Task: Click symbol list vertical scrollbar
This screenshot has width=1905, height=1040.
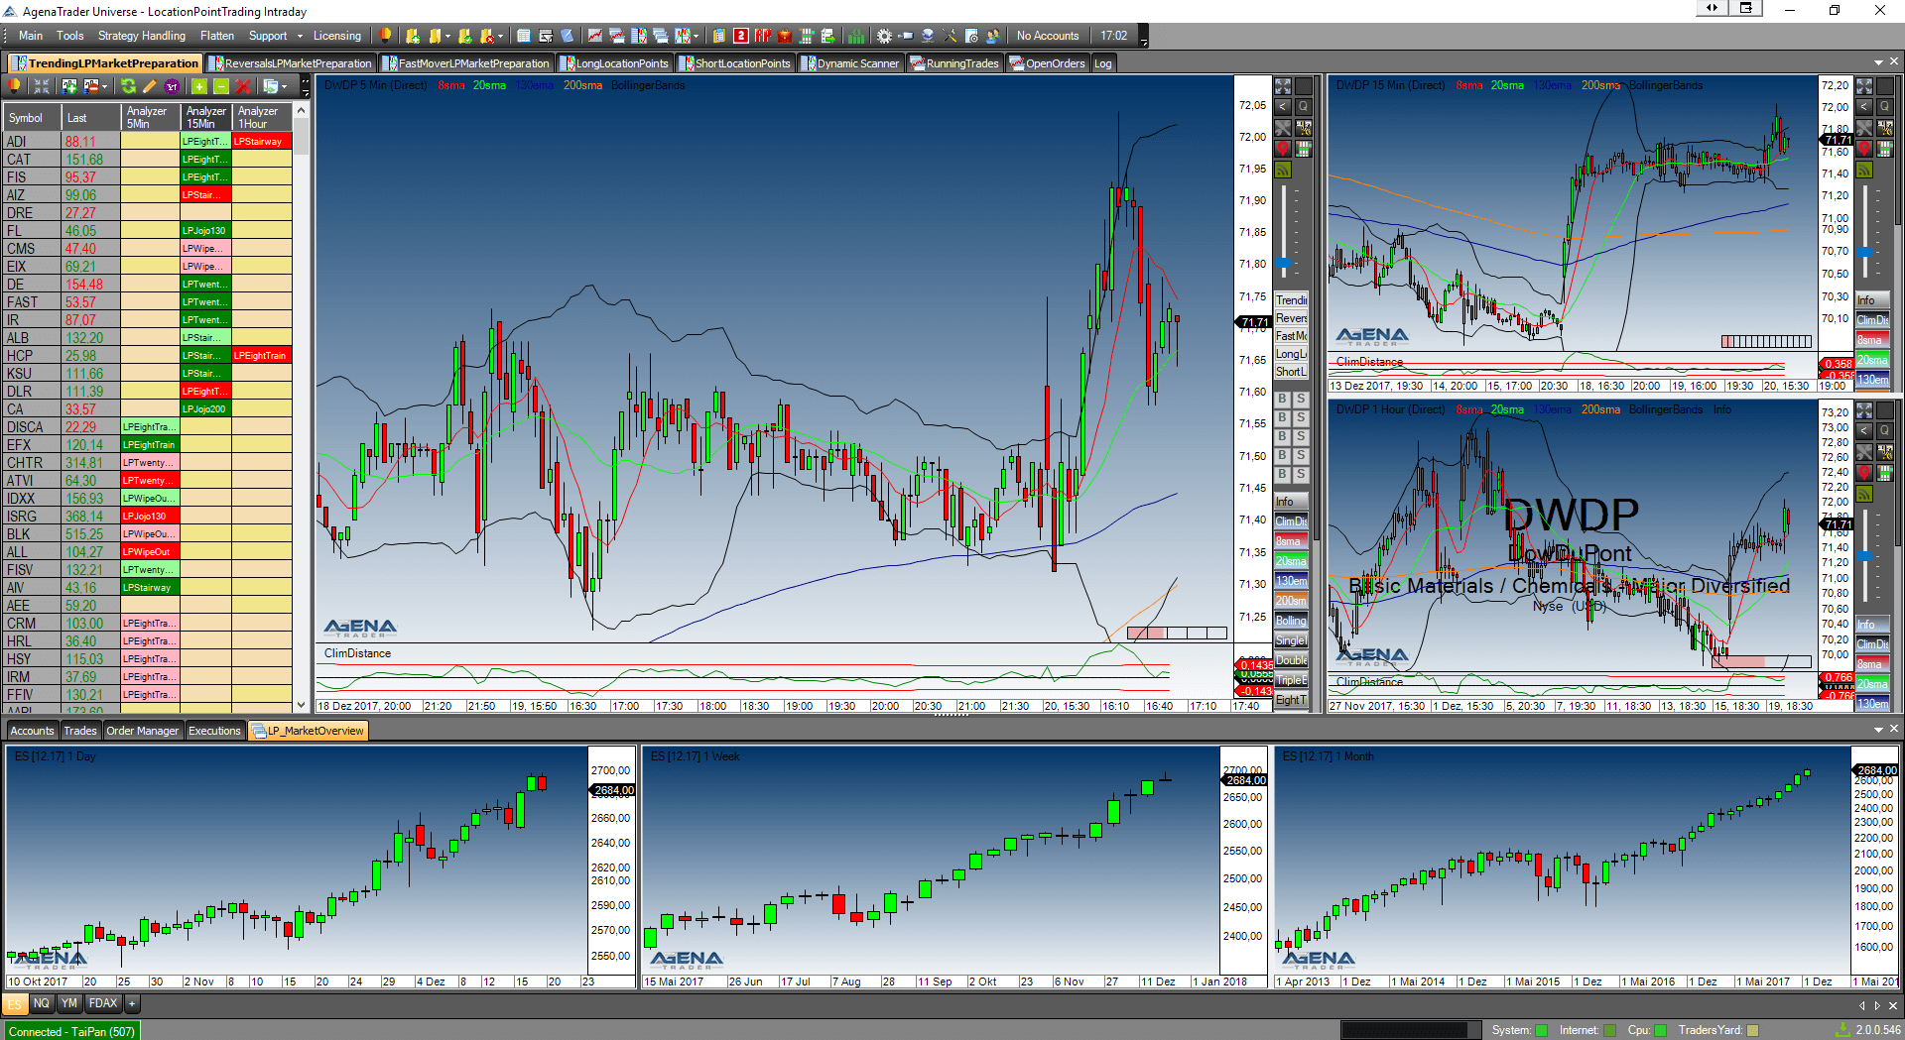Action: coord(302,406)
